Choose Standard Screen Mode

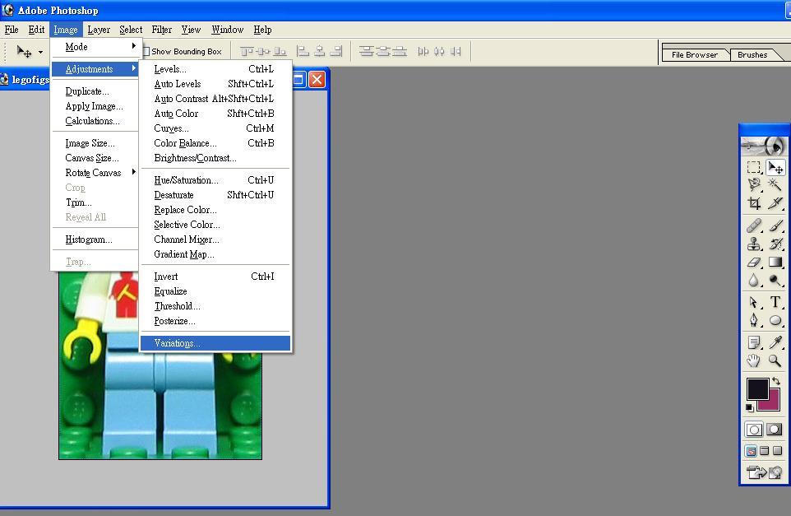[752, 451]
